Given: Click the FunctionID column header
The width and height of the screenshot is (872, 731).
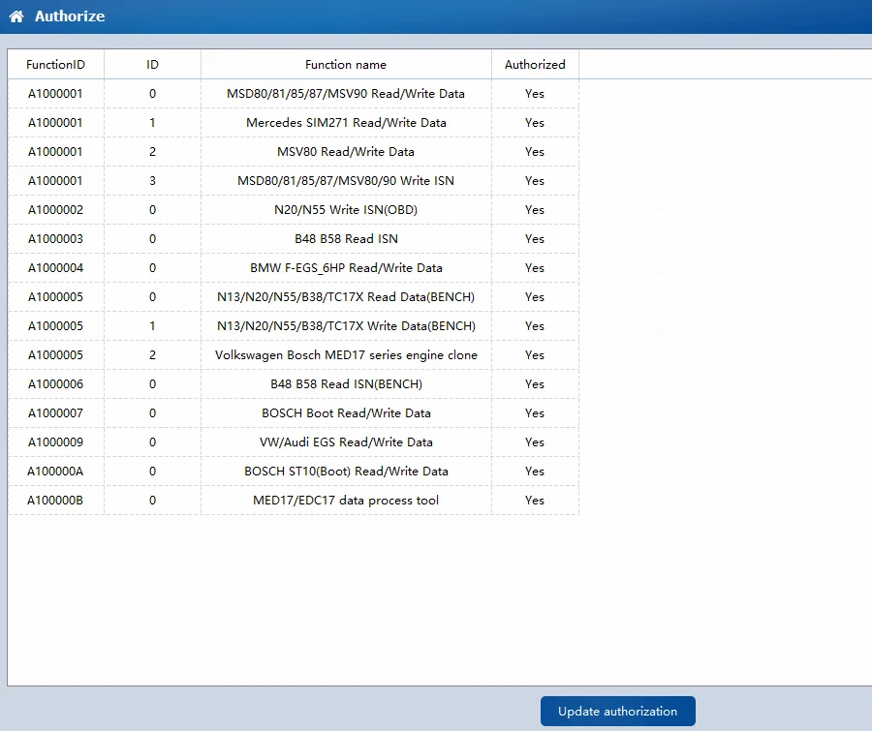Looking at the screenshot, I should click(55, 65).
